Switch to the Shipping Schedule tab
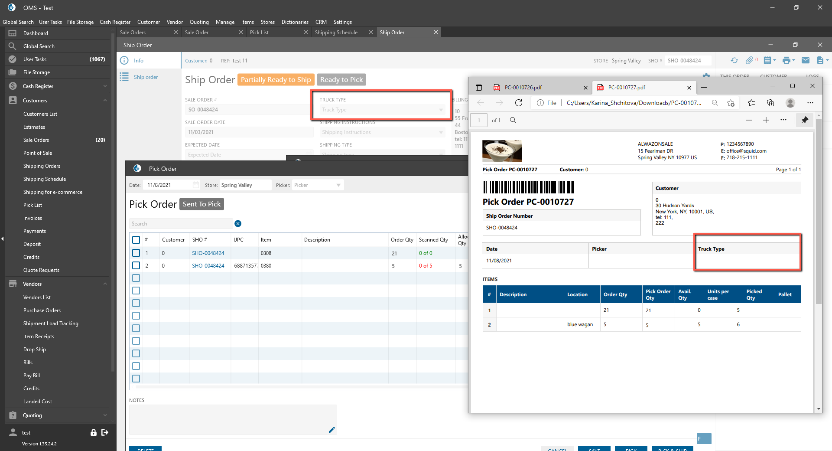Viewport: 832px width, 451px height. click(336, 33)
